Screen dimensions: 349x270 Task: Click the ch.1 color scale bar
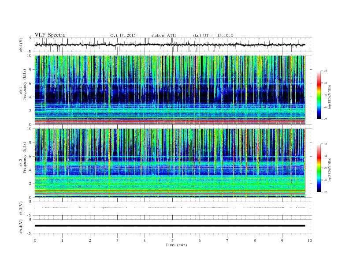[x=319, y=95]
